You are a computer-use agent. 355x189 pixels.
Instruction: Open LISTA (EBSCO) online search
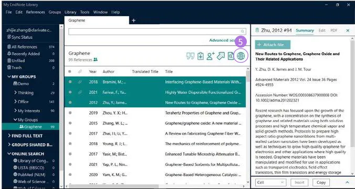coord(31,168)
